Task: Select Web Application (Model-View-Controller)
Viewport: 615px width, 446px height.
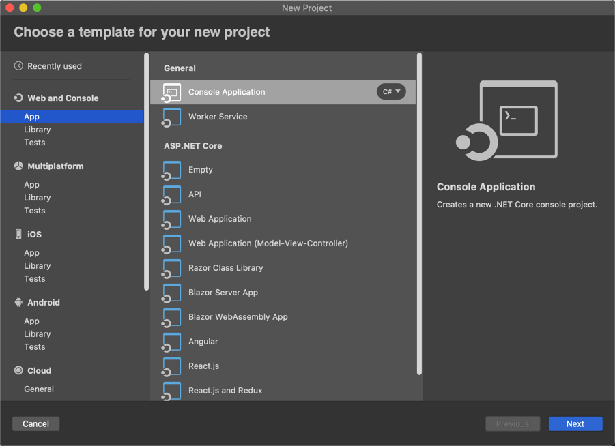Action: click(267, 243)
